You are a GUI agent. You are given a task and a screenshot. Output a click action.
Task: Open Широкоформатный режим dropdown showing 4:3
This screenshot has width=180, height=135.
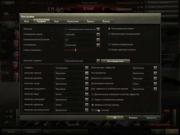click(82, 40)
